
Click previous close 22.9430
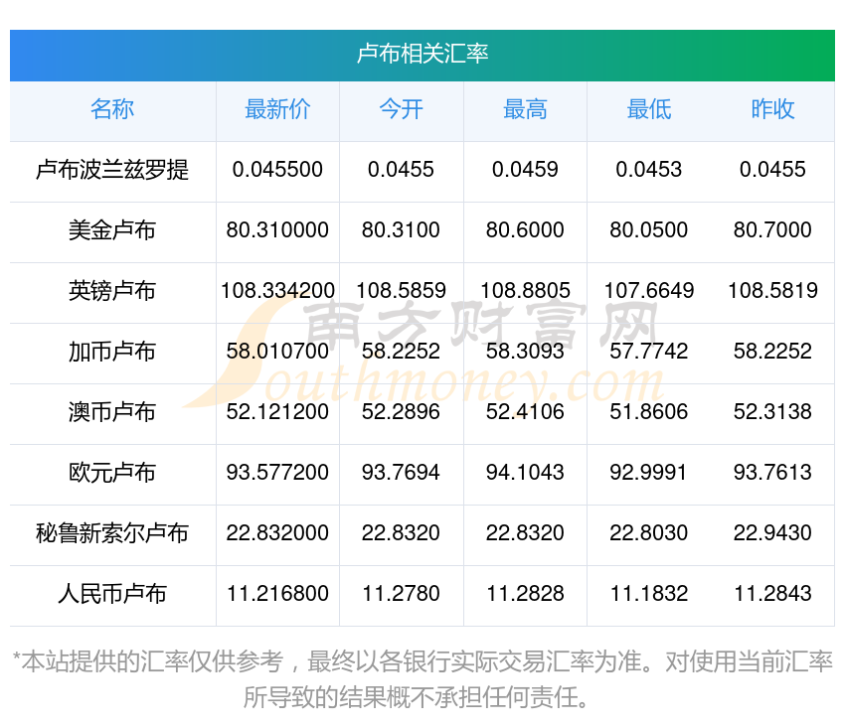[x=772, y=533]
